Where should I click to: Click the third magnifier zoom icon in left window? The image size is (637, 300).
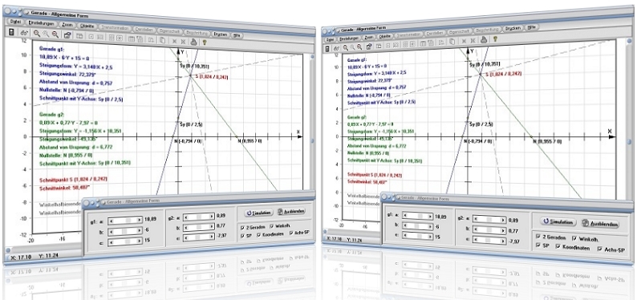point(55,34)
